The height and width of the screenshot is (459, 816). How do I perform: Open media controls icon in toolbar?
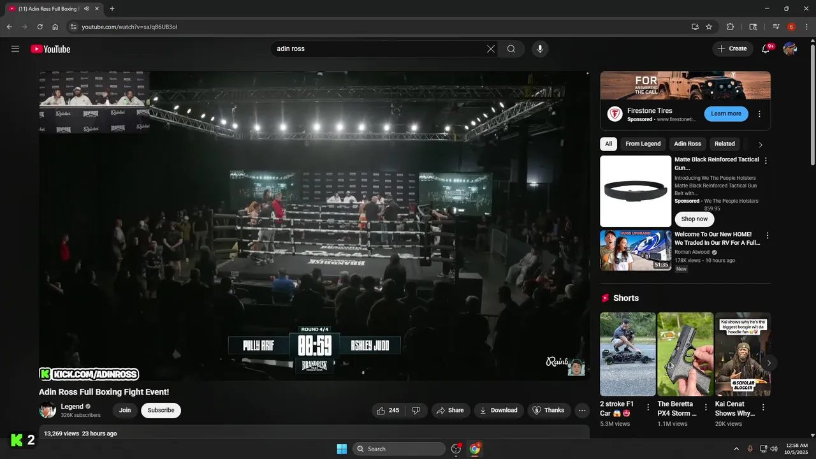(x=776, y=27)
